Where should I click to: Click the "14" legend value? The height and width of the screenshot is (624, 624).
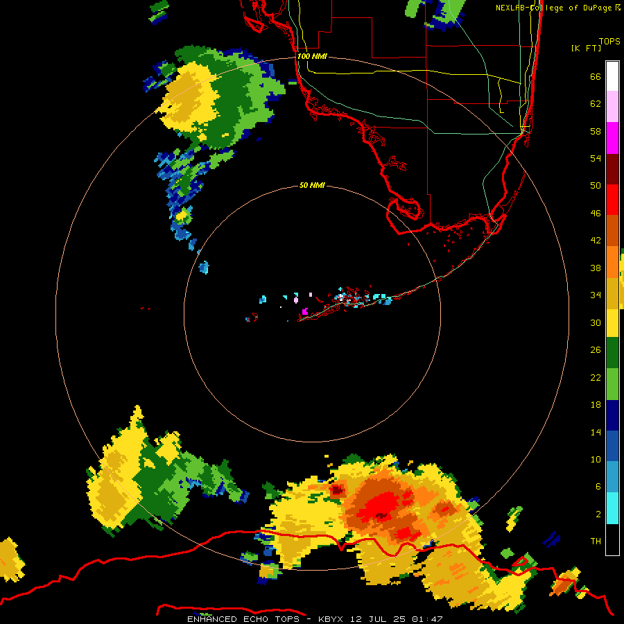pyautogui.click(x=596, y=432)
